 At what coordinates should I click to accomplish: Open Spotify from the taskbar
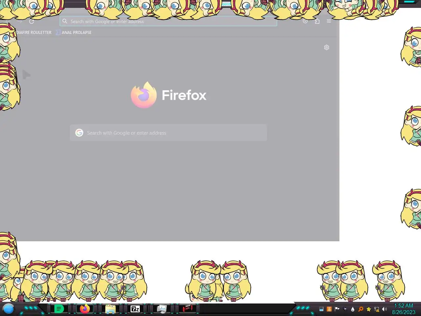coord(59,309)
